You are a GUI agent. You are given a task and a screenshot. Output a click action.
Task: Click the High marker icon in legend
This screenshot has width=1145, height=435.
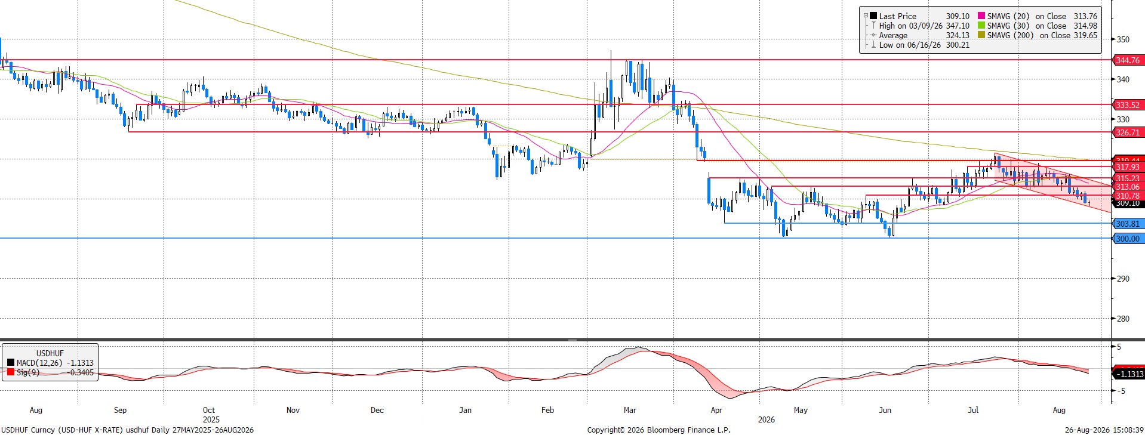tap(873, 26)
